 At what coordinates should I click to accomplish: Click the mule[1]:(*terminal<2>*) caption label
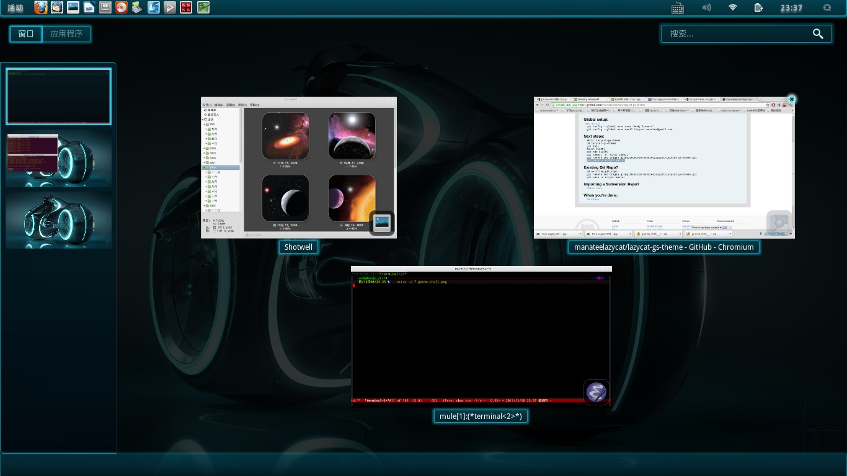point(481,416)
